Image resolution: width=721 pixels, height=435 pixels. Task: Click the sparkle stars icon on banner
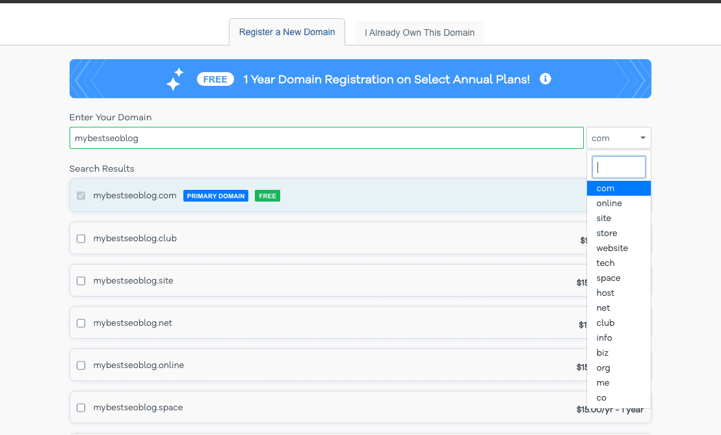[x=175, y=79]
